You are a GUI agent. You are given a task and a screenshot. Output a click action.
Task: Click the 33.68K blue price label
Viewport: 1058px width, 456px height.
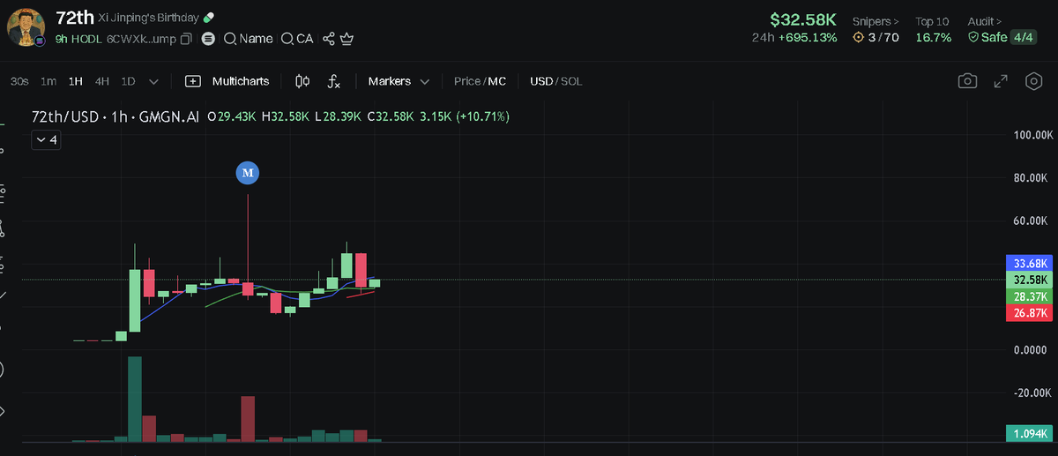click(x=1030, y=263)
